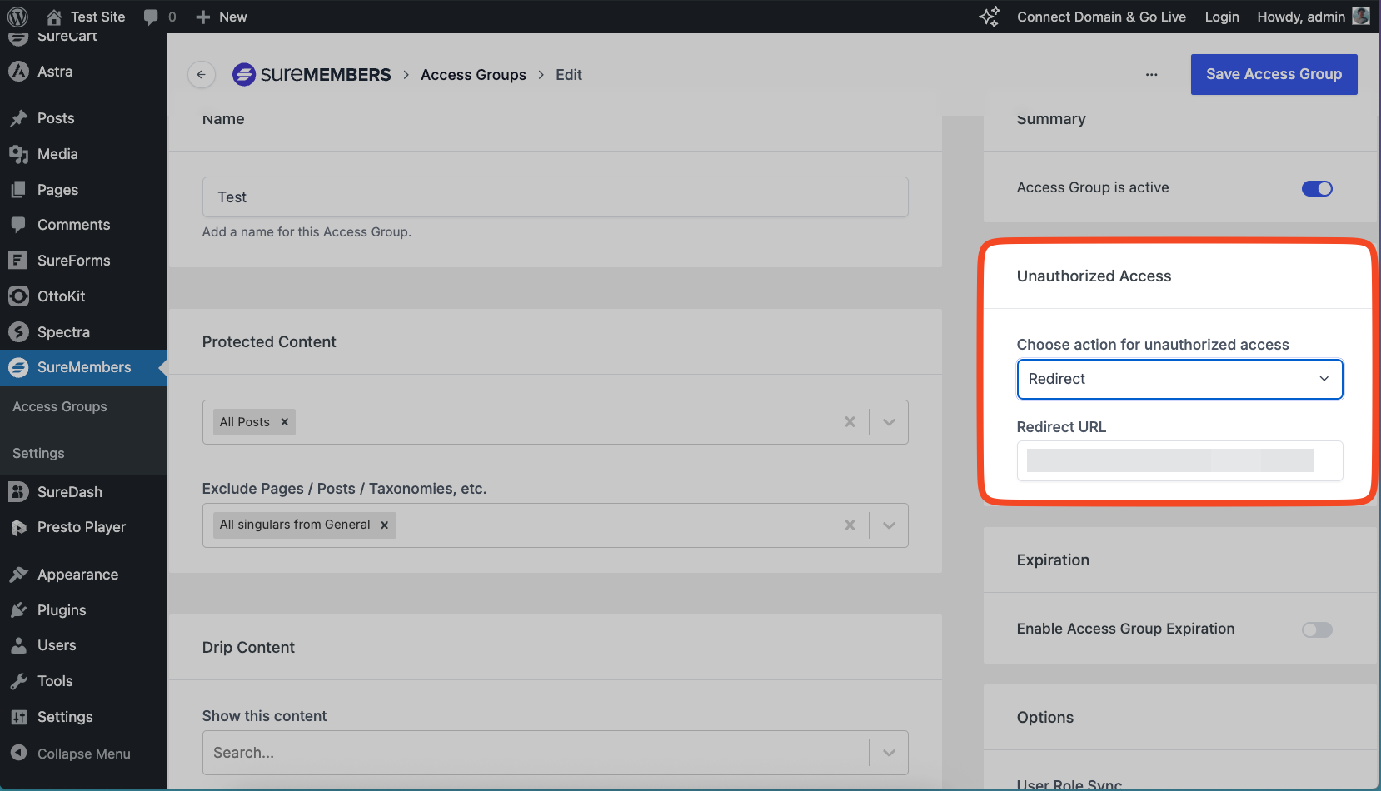Click Save Access Group button

pyautogui.click(x=1274, y=74)
